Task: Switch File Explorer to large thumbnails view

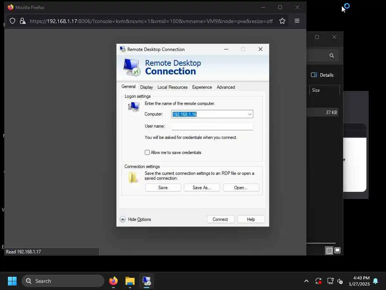Action: coord(337,251)
